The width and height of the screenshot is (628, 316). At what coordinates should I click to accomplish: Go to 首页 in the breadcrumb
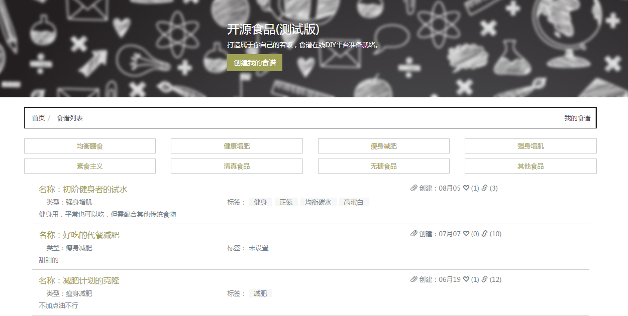point(38,118)
